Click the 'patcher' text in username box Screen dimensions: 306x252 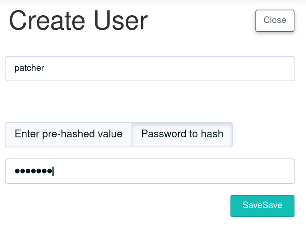point(29,68)
